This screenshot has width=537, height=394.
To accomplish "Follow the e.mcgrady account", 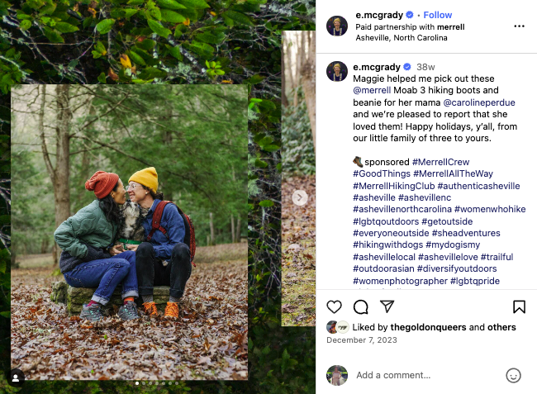I will pos(438,15).
